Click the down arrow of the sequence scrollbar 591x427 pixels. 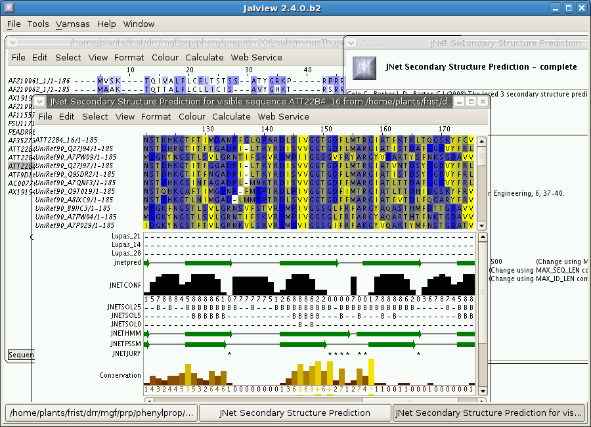[x=481, y=225]
